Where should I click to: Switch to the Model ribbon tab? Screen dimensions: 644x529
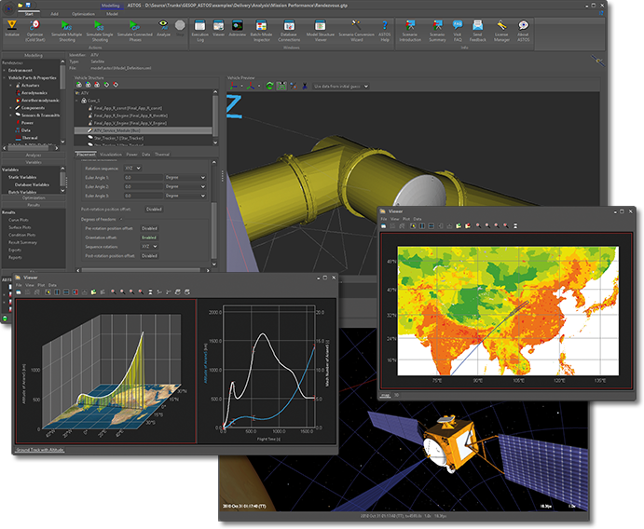[x=112, y=14]
